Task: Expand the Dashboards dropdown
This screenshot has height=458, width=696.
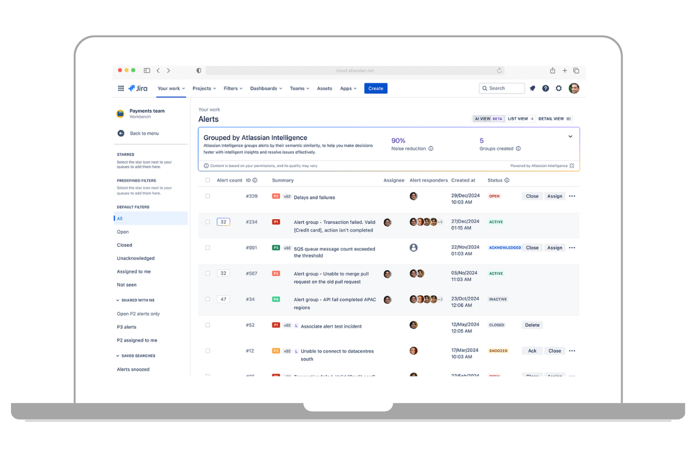Action: [266, 89]
